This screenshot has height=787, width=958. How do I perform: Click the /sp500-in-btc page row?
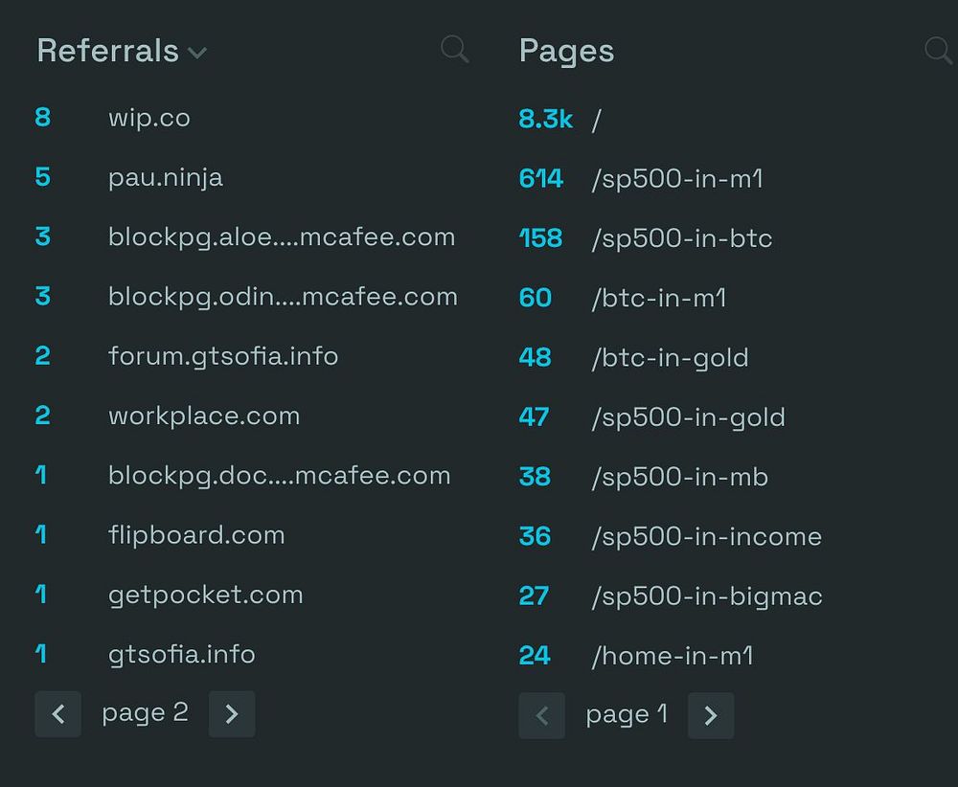click(x=681, y=238)
